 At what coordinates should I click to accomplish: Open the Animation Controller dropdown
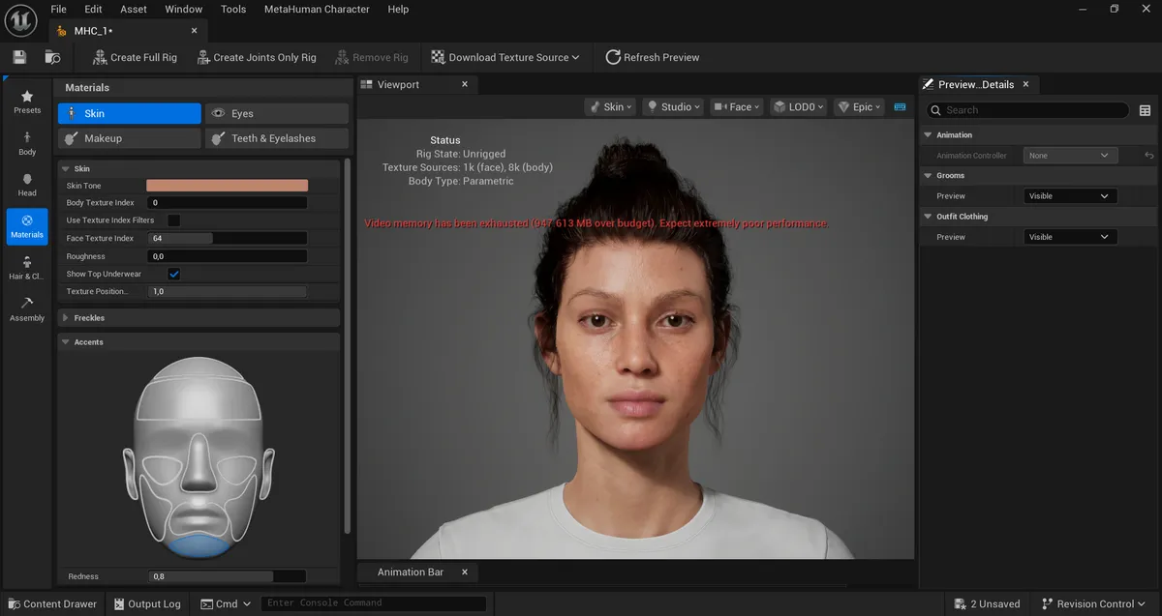1070,155
